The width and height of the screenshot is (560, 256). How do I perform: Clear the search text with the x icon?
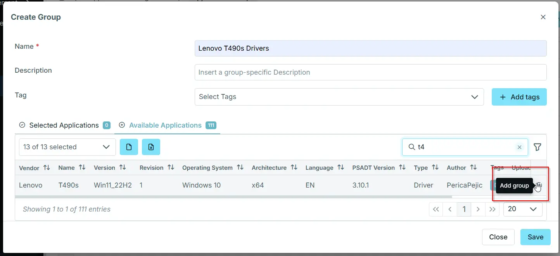tap(519, 147)
